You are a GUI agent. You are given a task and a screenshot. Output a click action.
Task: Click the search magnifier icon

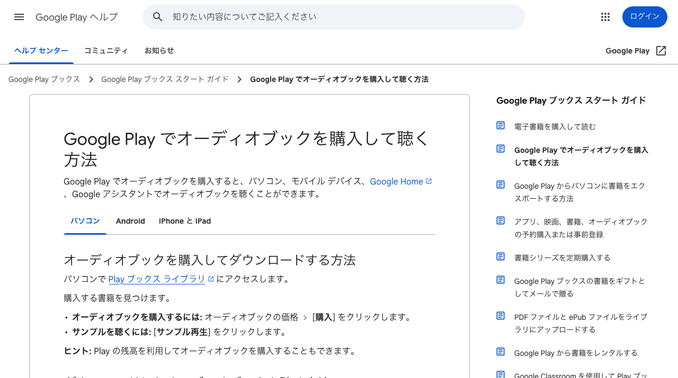click(158, 17)
